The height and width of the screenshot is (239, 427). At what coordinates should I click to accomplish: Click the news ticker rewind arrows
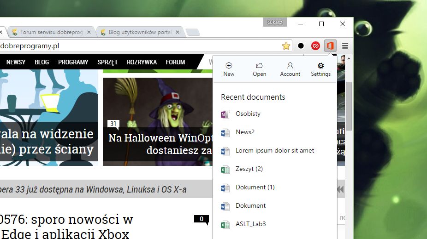(x=340, y=189)
